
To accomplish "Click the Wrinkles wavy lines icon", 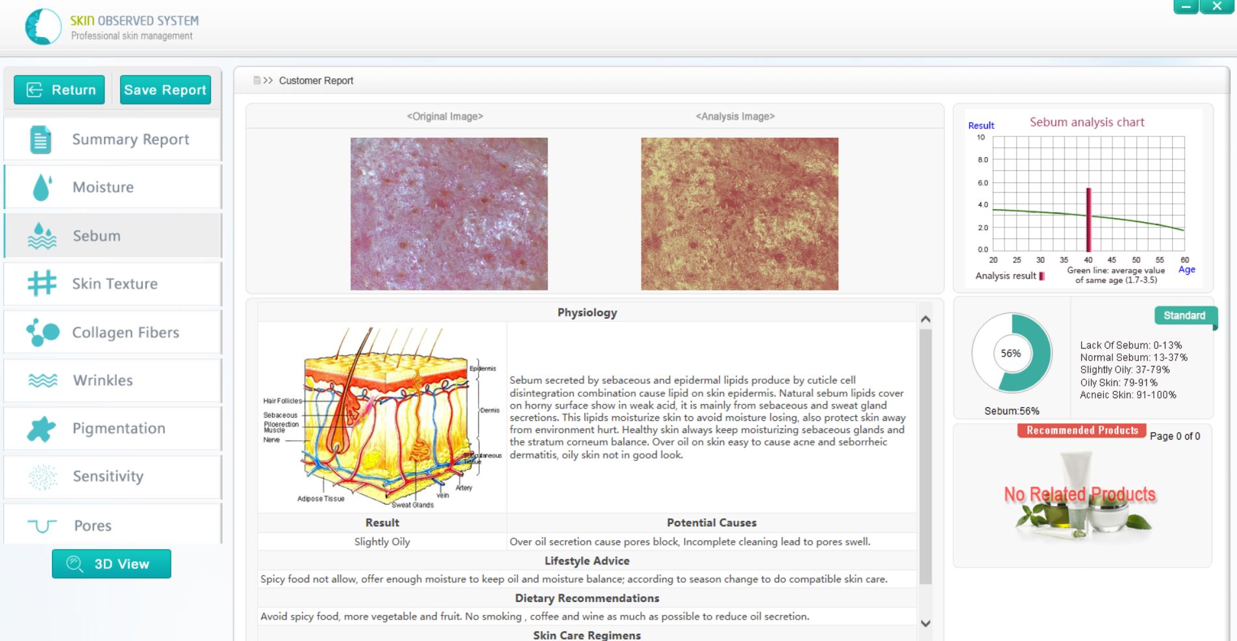I will pos(43,381).
